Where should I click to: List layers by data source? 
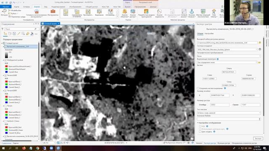(x=10, y=34)
